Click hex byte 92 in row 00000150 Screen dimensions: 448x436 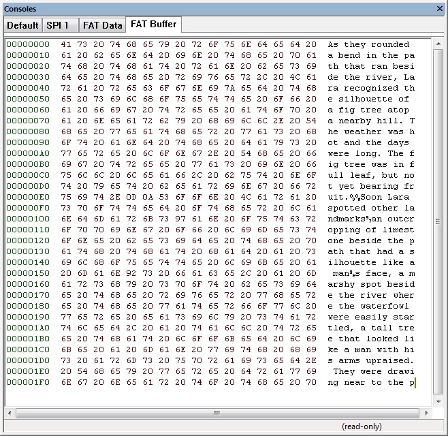pyautogui.click(x=131, y=273)
